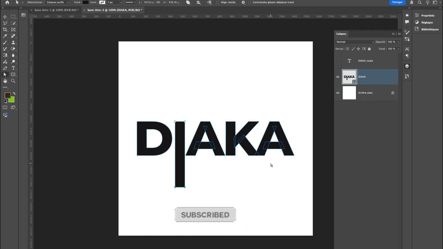Collapse the Calques panel with double arrows

pos(393,34)
